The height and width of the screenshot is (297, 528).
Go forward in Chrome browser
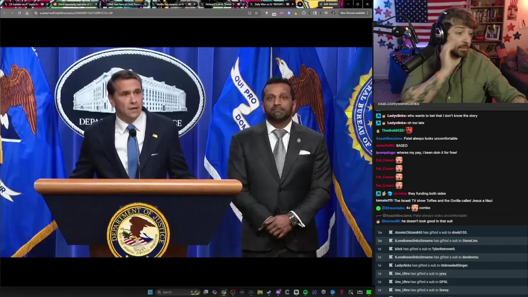click(12, 13)
